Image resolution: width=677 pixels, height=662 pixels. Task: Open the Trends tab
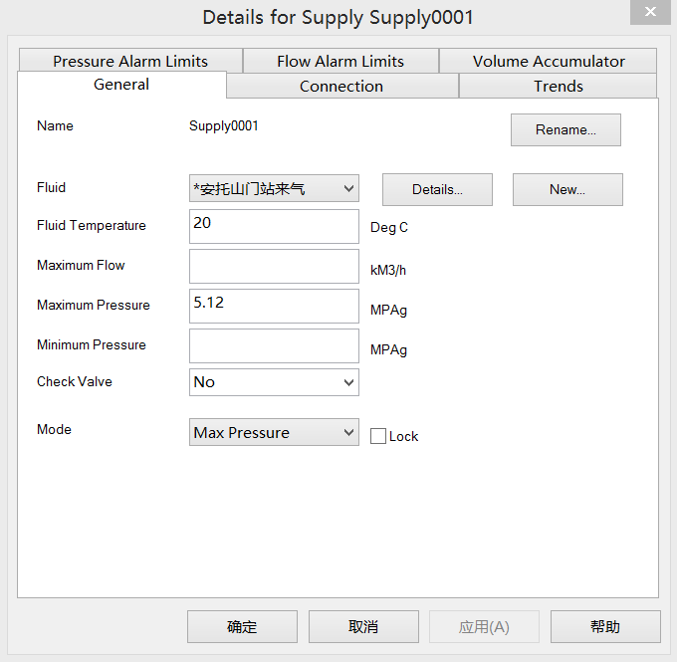click(558, 87)
